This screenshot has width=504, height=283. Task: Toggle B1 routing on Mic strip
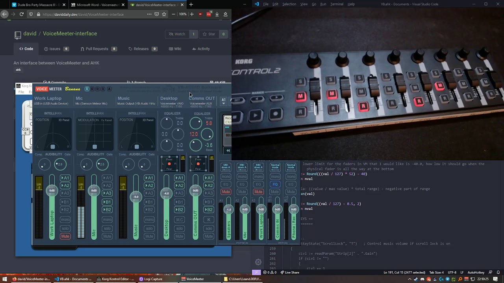click(107, 202)
